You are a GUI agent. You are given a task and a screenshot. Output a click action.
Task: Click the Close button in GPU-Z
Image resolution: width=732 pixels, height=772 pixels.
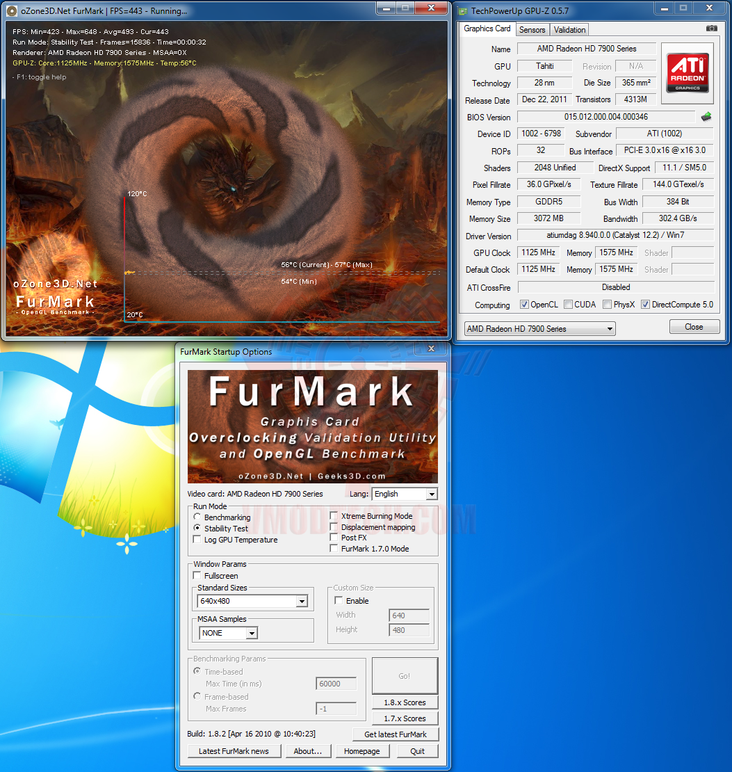point(694,326)
